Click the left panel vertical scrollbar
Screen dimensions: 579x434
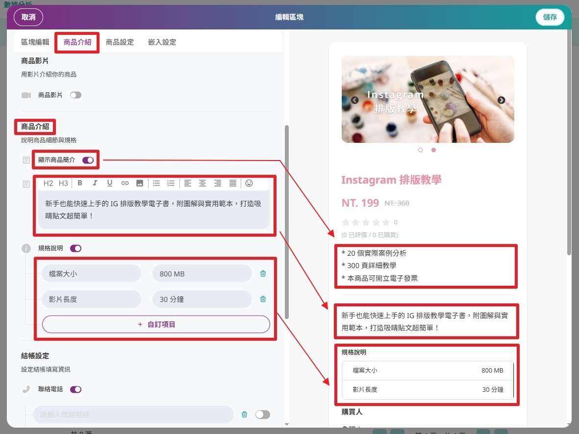[286, 222]
